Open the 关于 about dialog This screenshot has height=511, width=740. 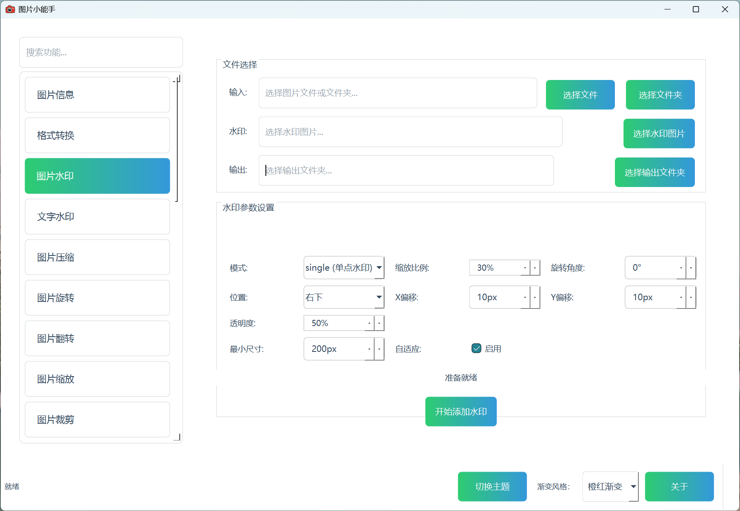pos(679,487)
